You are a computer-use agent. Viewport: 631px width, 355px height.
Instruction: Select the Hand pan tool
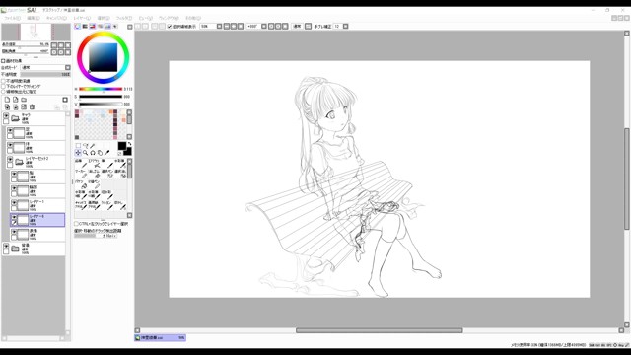click(x=100, y=153)
